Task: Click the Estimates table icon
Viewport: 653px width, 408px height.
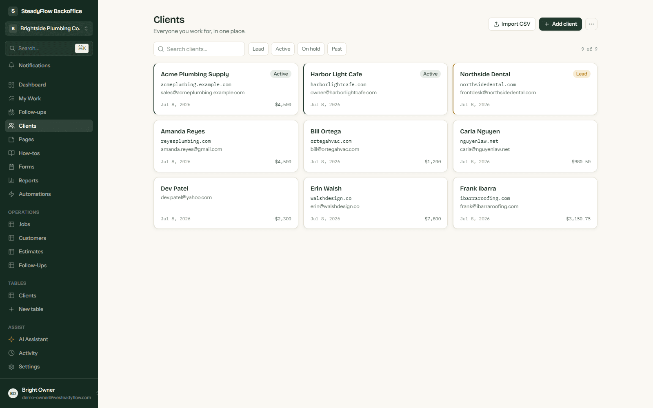Action: (x=11, y=252)
